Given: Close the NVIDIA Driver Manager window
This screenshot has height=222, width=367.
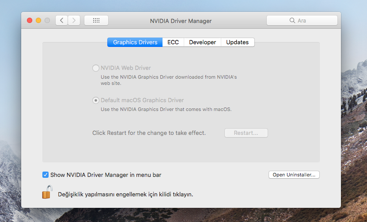Looking at the screenshot, I should coord(30,20).
